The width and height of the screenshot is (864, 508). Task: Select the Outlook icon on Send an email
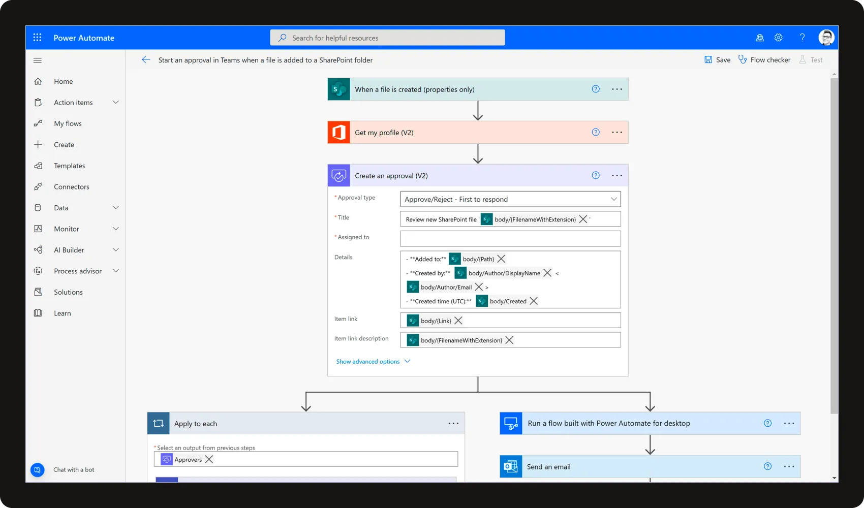point(511,466)
